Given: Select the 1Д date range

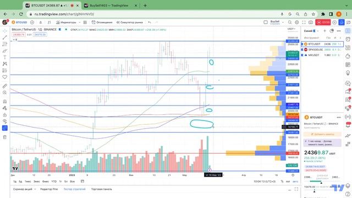Looking at the screenshot, I should click(15, 182).
